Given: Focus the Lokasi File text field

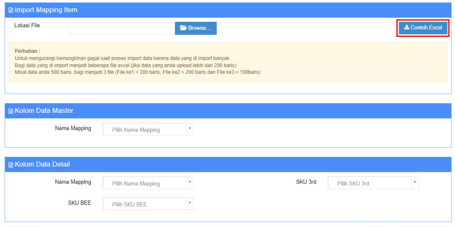Looking at the screenshot, I should coord(121,28).
